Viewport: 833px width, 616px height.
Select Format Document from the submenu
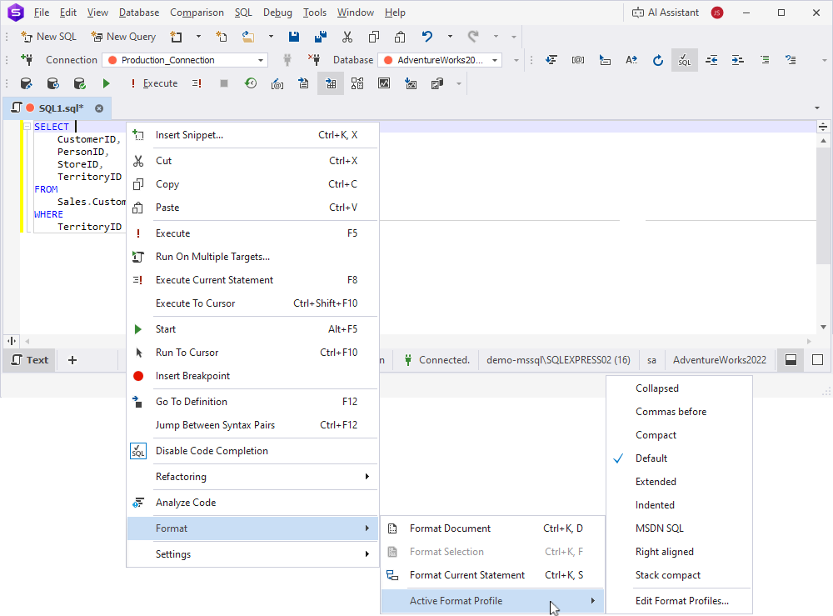450,528
